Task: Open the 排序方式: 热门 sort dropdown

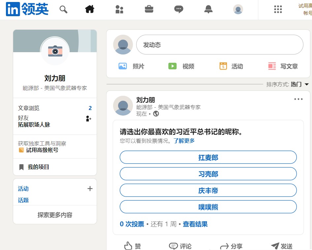Action: (x=288, y=84)
